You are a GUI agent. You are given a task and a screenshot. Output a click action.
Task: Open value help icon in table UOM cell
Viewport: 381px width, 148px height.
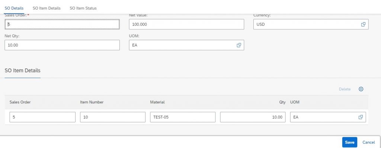(x=361, y=117)
